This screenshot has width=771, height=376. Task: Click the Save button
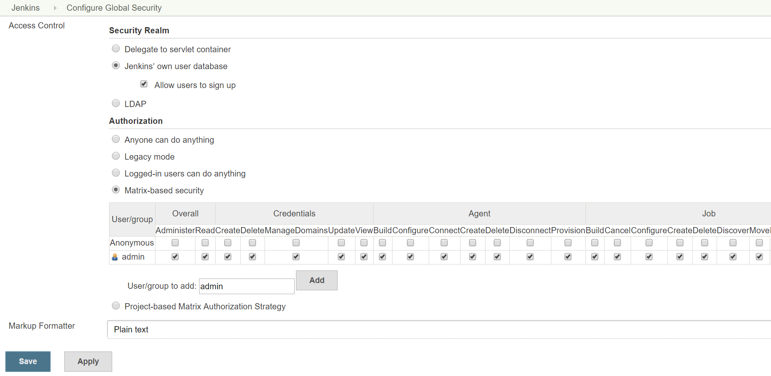pyautogui.click(x=28, y=362)
